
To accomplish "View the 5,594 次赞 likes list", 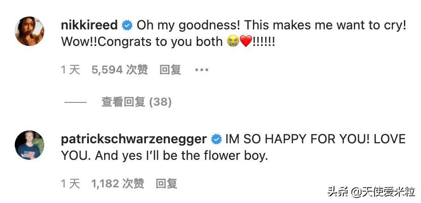I will 120,70.
